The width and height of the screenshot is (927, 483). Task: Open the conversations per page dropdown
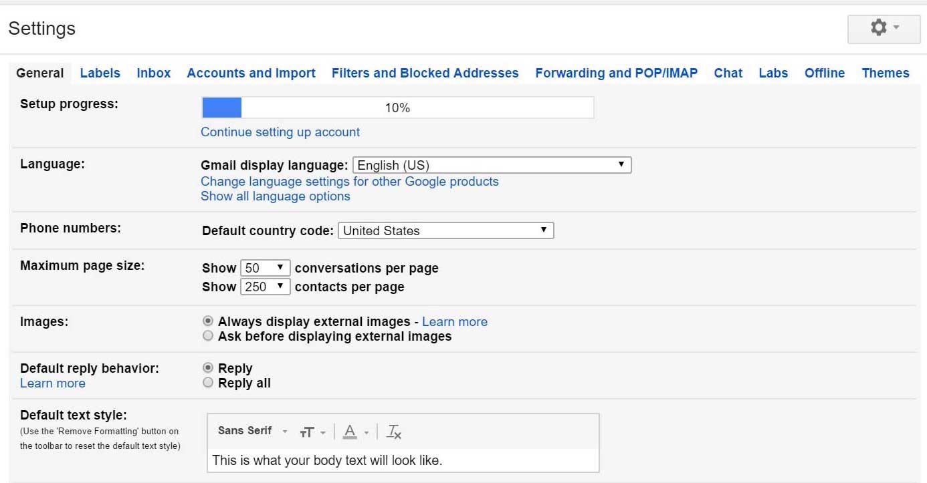coord(265,267)
